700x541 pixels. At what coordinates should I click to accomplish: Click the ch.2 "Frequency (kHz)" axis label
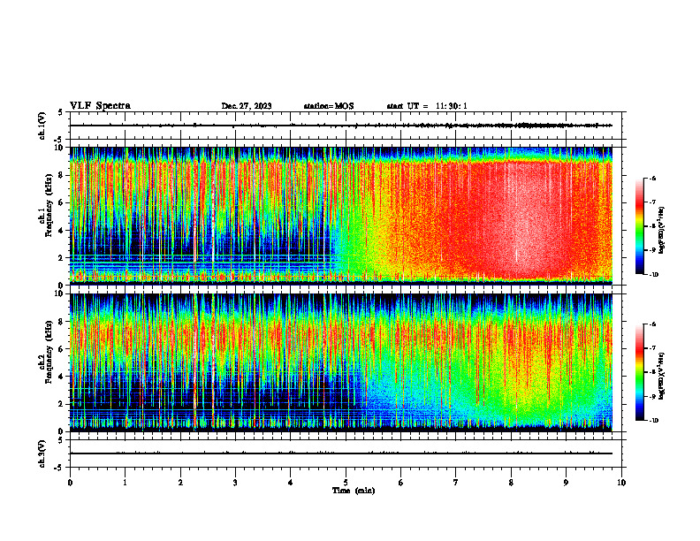click(x=49, y=353)
